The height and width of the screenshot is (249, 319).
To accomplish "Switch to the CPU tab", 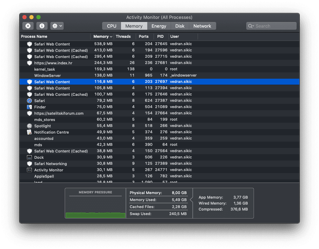I will 112,26.
